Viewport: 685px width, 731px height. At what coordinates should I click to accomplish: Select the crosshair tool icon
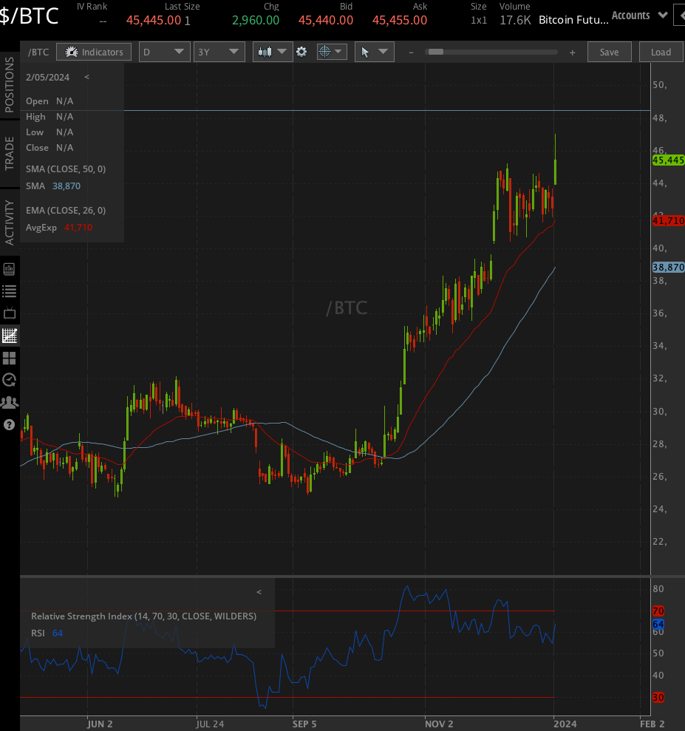[x=326, y=52]
